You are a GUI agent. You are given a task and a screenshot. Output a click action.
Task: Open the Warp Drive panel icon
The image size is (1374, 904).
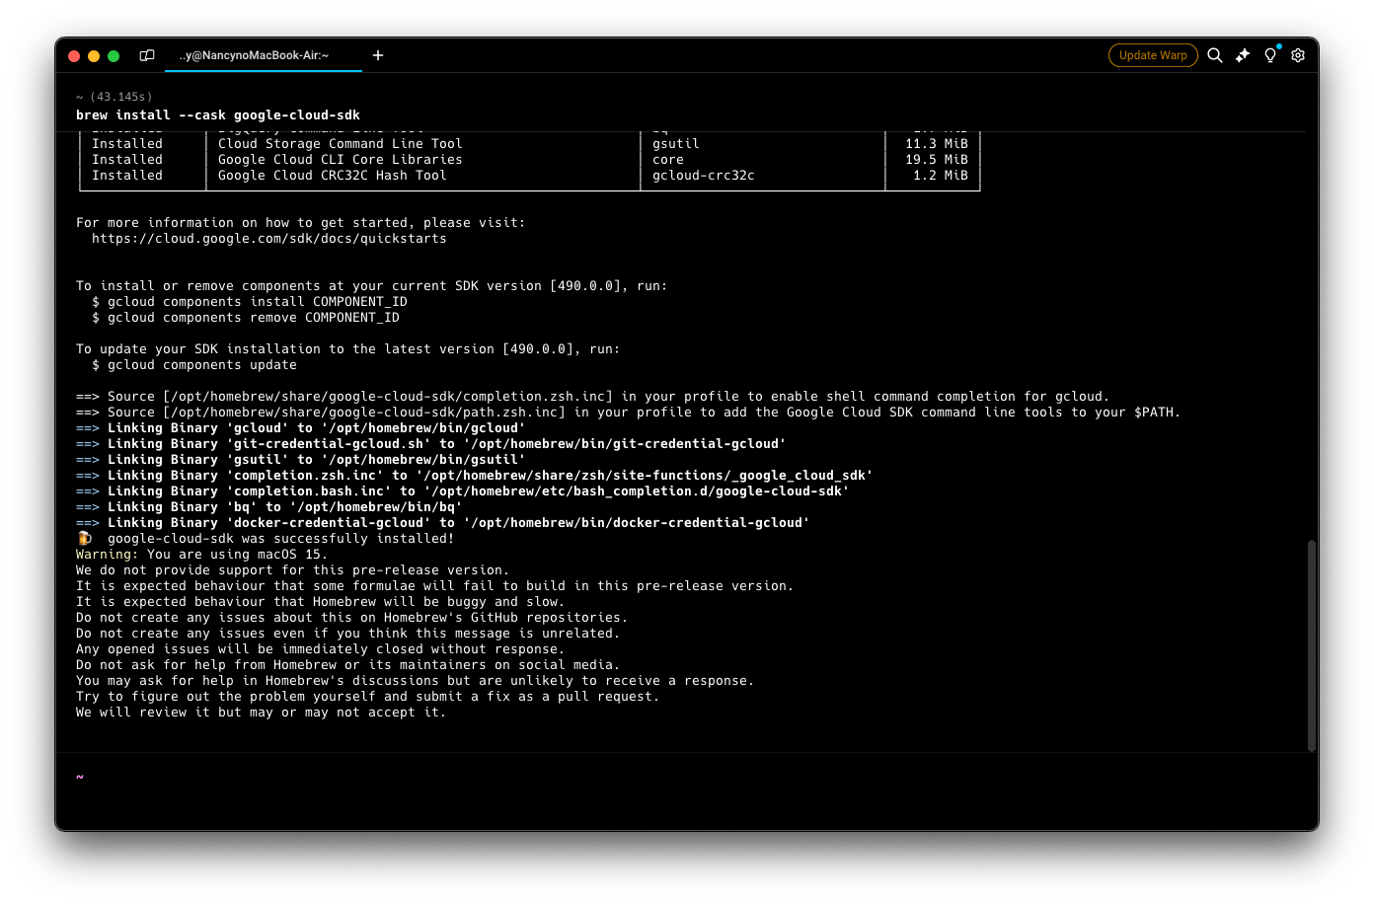(x=147, y=55)
